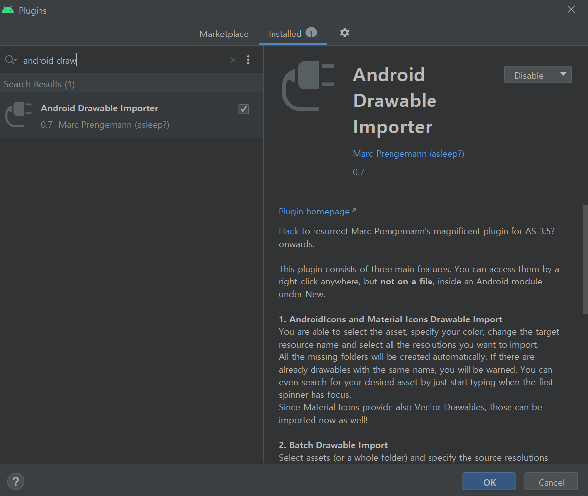Click the Batch Drawable Import heading

tap(333, 445)
